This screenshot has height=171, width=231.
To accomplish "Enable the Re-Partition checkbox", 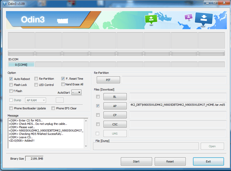I will point(36,79).
